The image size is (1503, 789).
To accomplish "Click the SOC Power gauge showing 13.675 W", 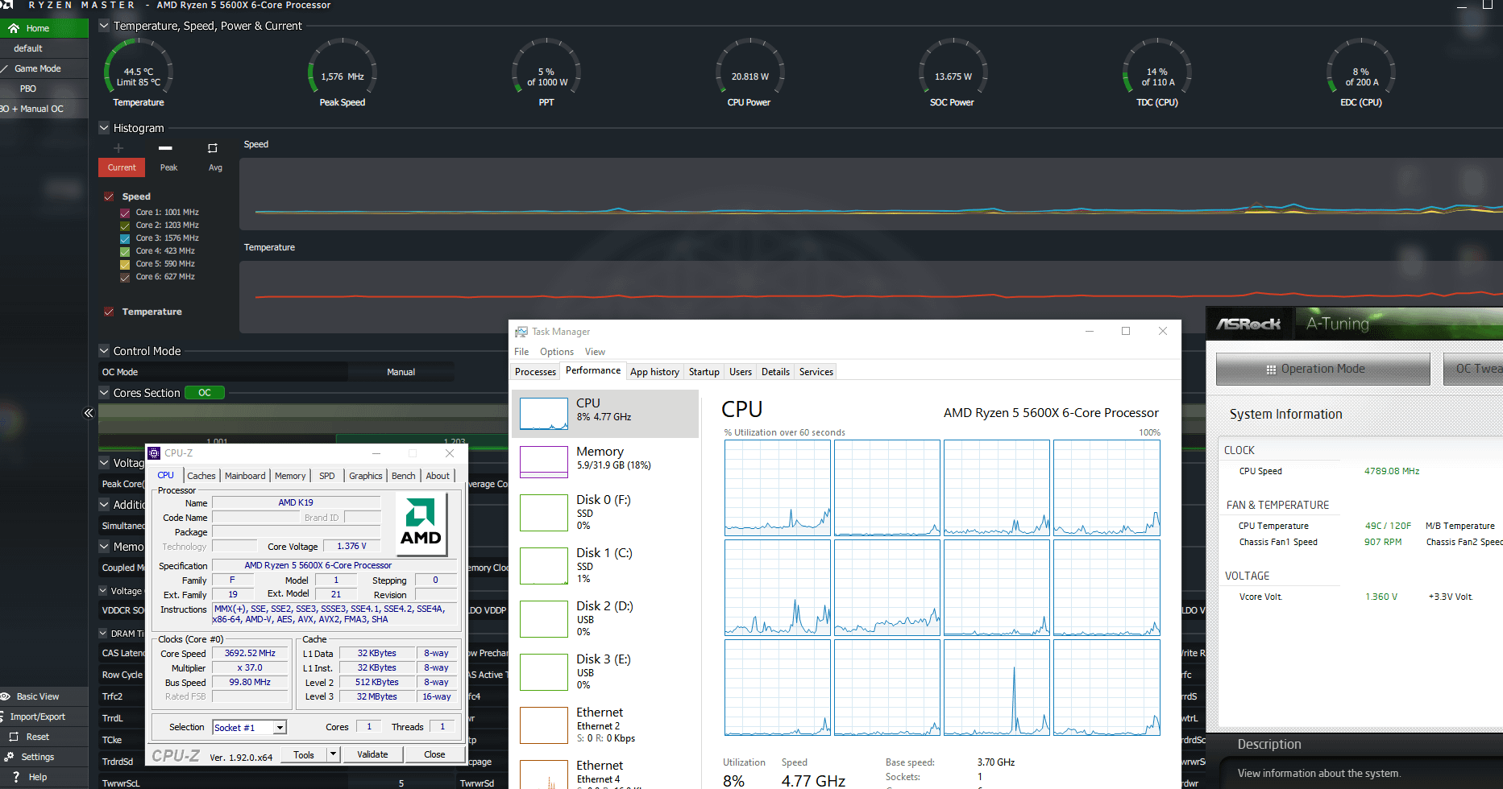I will 953,72.
